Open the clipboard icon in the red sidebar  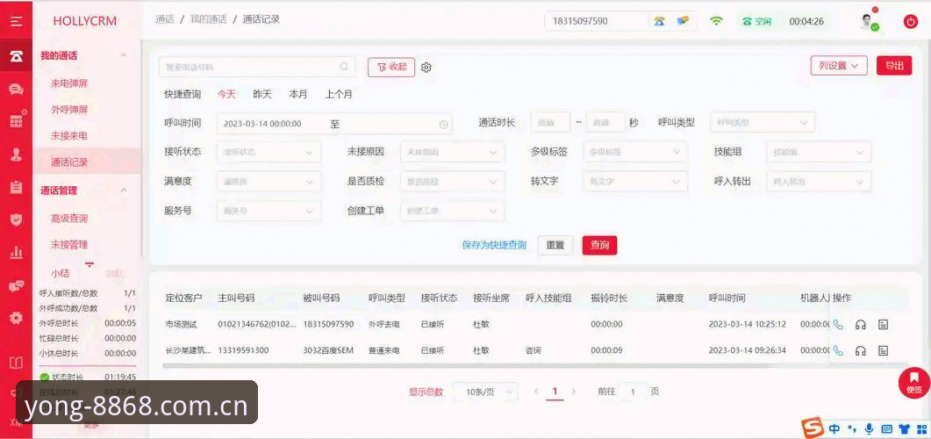pyautogui.click(x=16, y=187)
